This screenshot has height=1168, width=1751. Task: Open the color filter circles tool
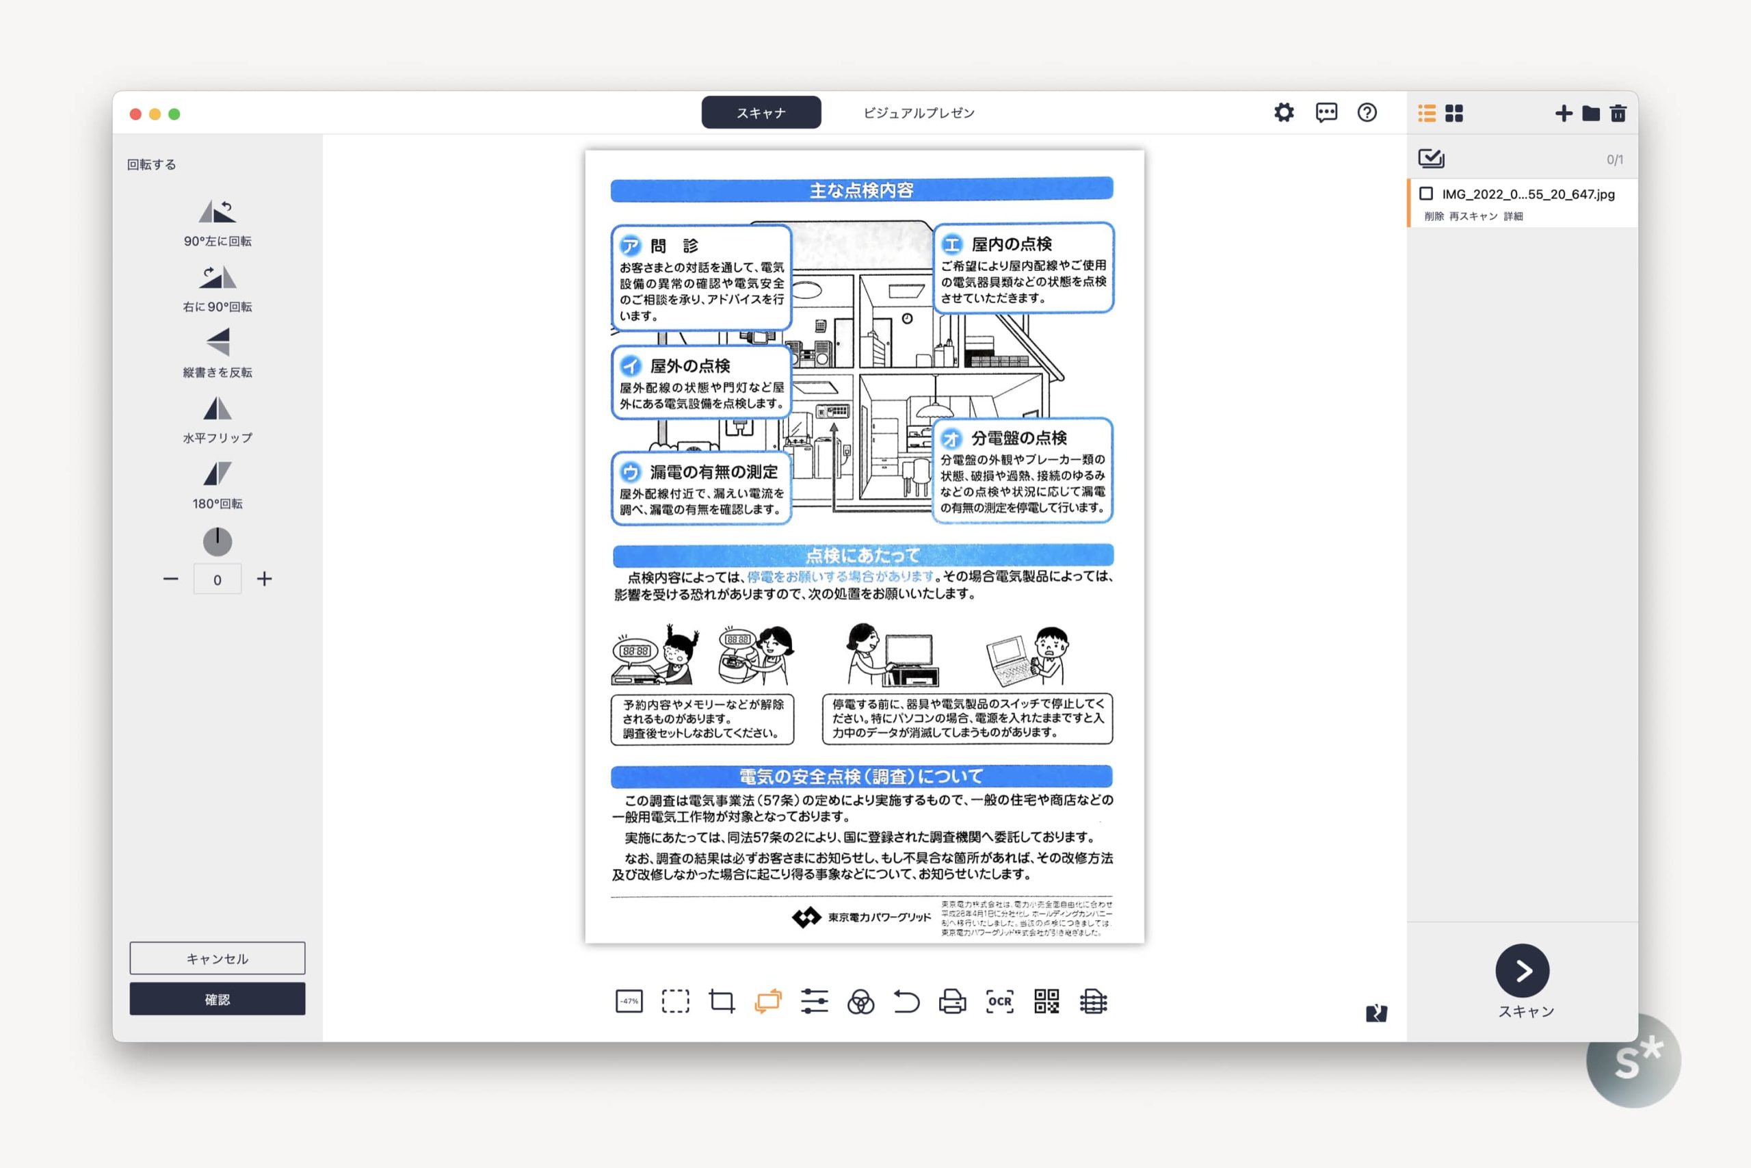pyautogui.click(x=860, y=1001)
